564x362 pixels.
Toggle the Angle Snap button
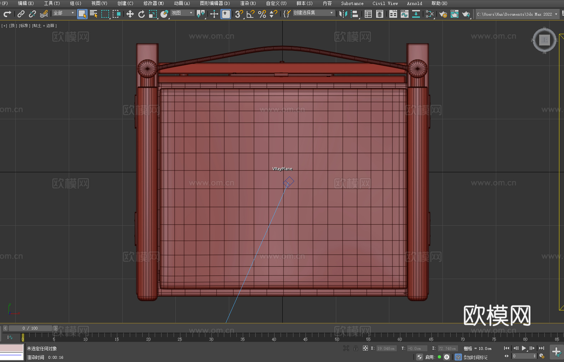click(251, 14)
